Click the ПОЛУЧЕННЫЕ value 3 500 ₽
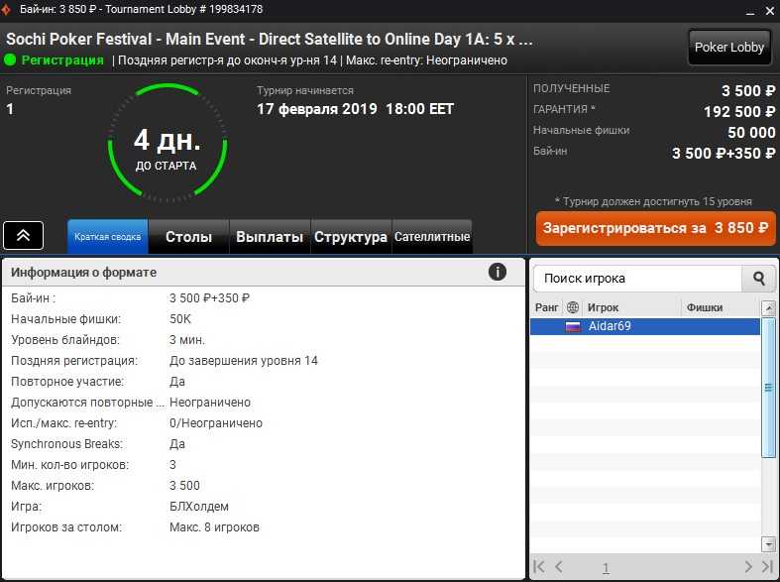780x582 pixels. [x=748, y=91]
